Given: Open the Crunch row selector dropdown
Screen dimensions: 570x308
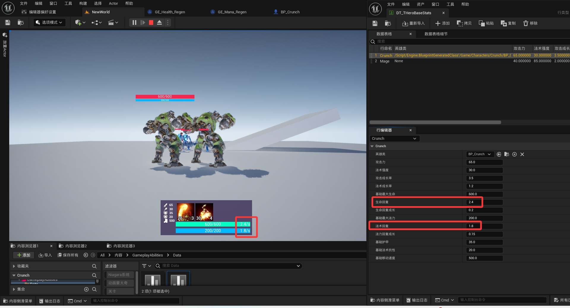Looking at the screenshot, I should (395, 139).
